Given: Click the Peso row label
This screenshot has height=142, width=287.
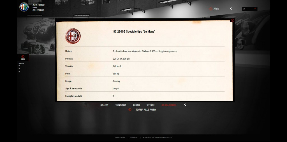Looking at the screenshot, I should [x=68, y=74].
